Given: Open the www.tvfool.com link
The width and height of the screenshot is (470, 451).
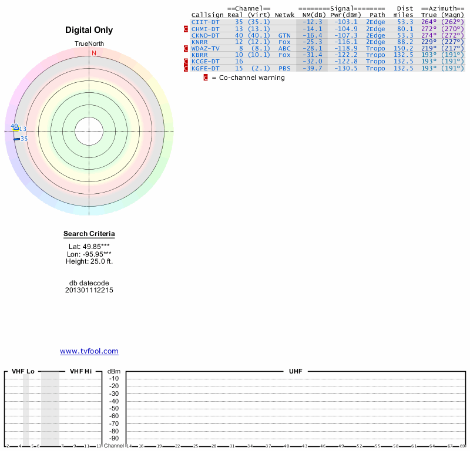Looking at the screenshot, I should pos(89,351).
